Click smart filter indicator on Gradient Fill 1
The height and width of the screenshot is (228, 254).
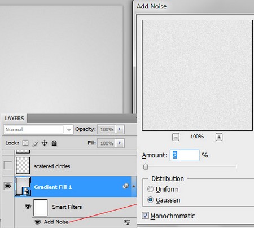(x=125, y=186)
